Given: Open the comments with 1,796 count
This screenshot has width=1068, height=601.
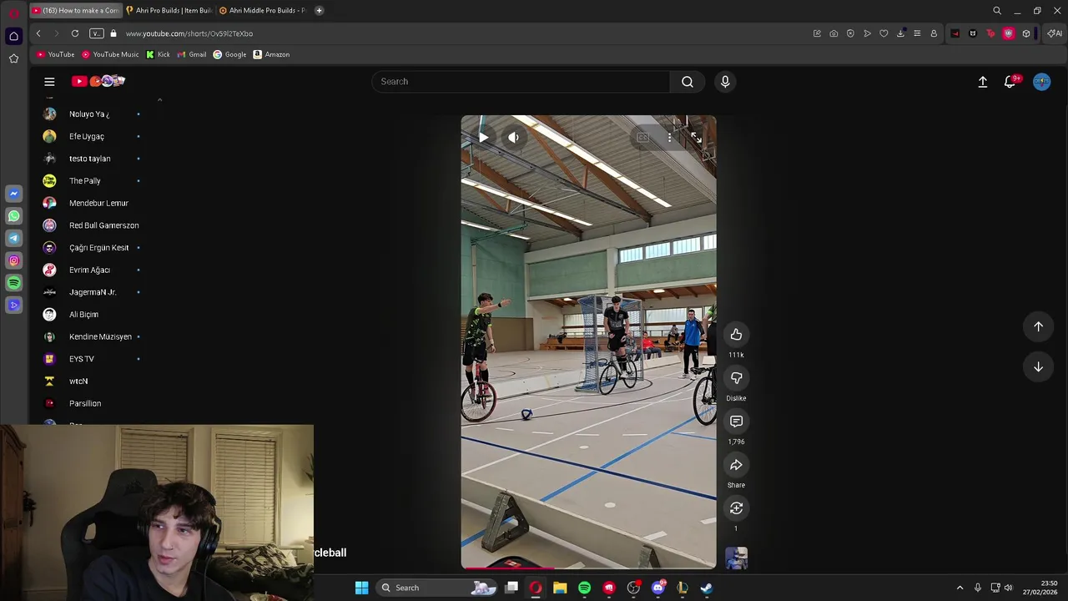Looking at the screenshot, I should (736, 422).
